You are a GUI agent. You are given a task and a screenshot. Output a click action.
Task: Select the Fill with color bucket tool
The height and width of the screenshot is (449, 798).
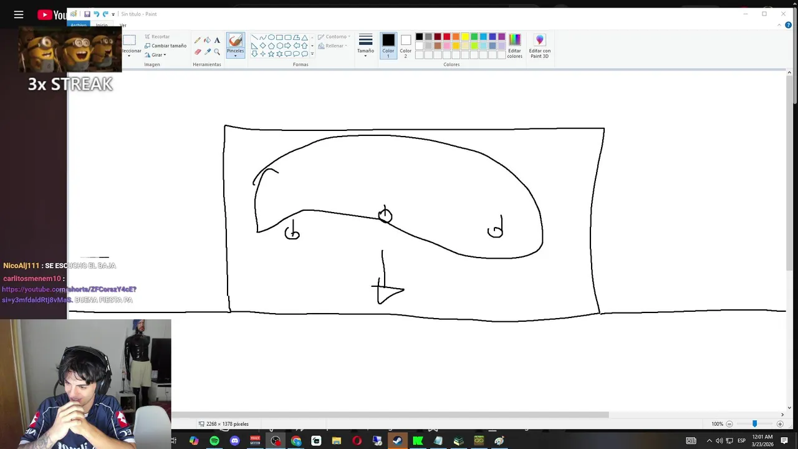click(207, 41)
